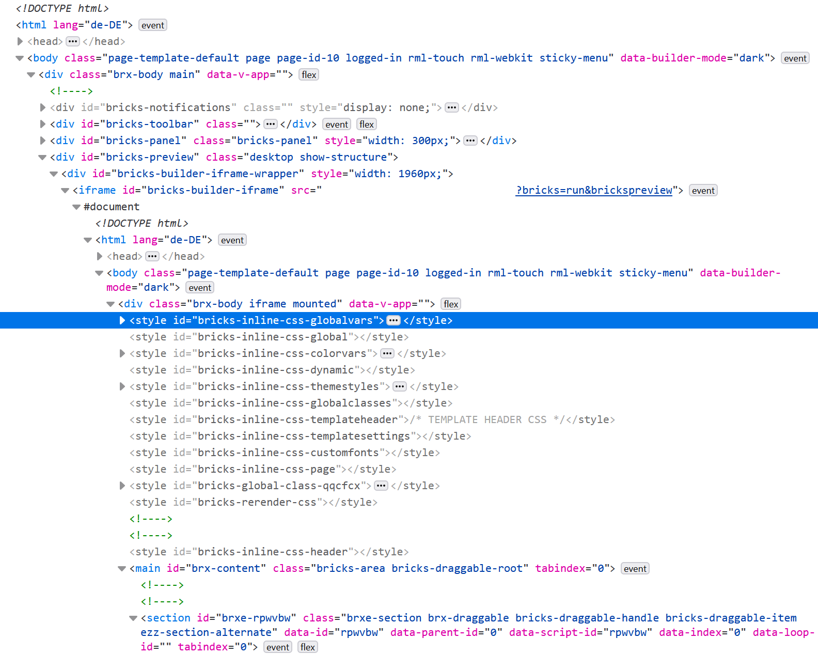Click event badge on inner html element

click(x=232, y=240)
